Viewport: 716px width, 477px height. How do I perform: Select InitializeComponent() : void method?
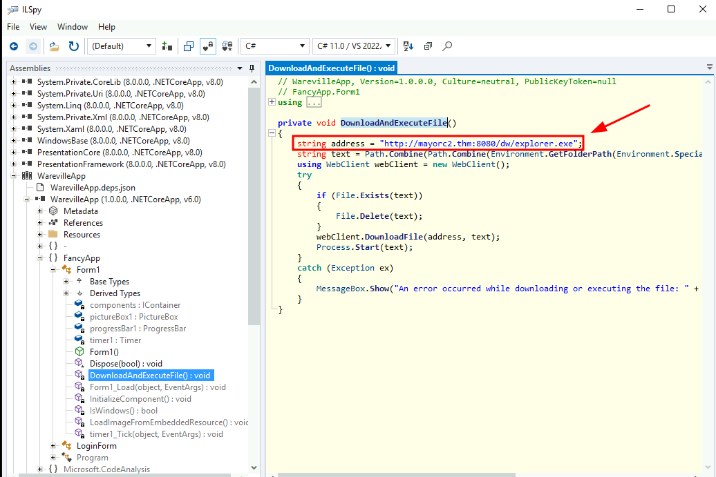pos(141,399)
